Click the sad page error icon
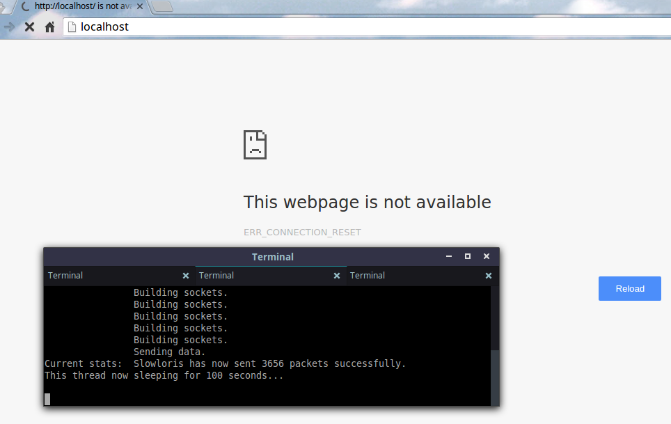671x424 pixels. coord(255,145)
